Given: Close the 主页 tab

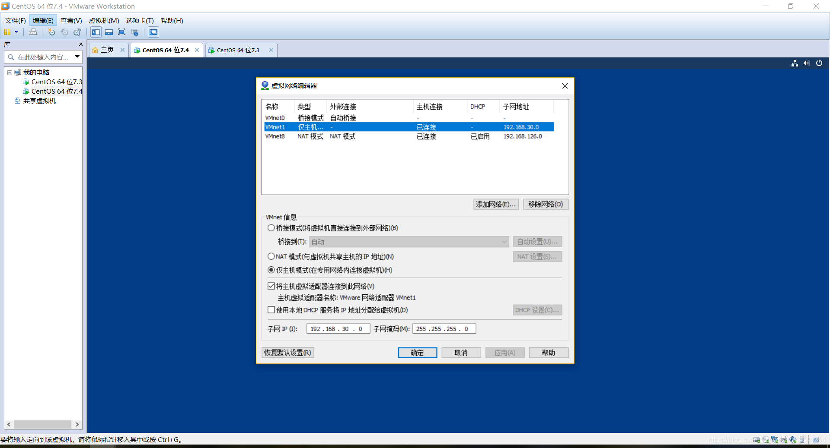Looking at the screenshot, I should [x=122, y=50].
